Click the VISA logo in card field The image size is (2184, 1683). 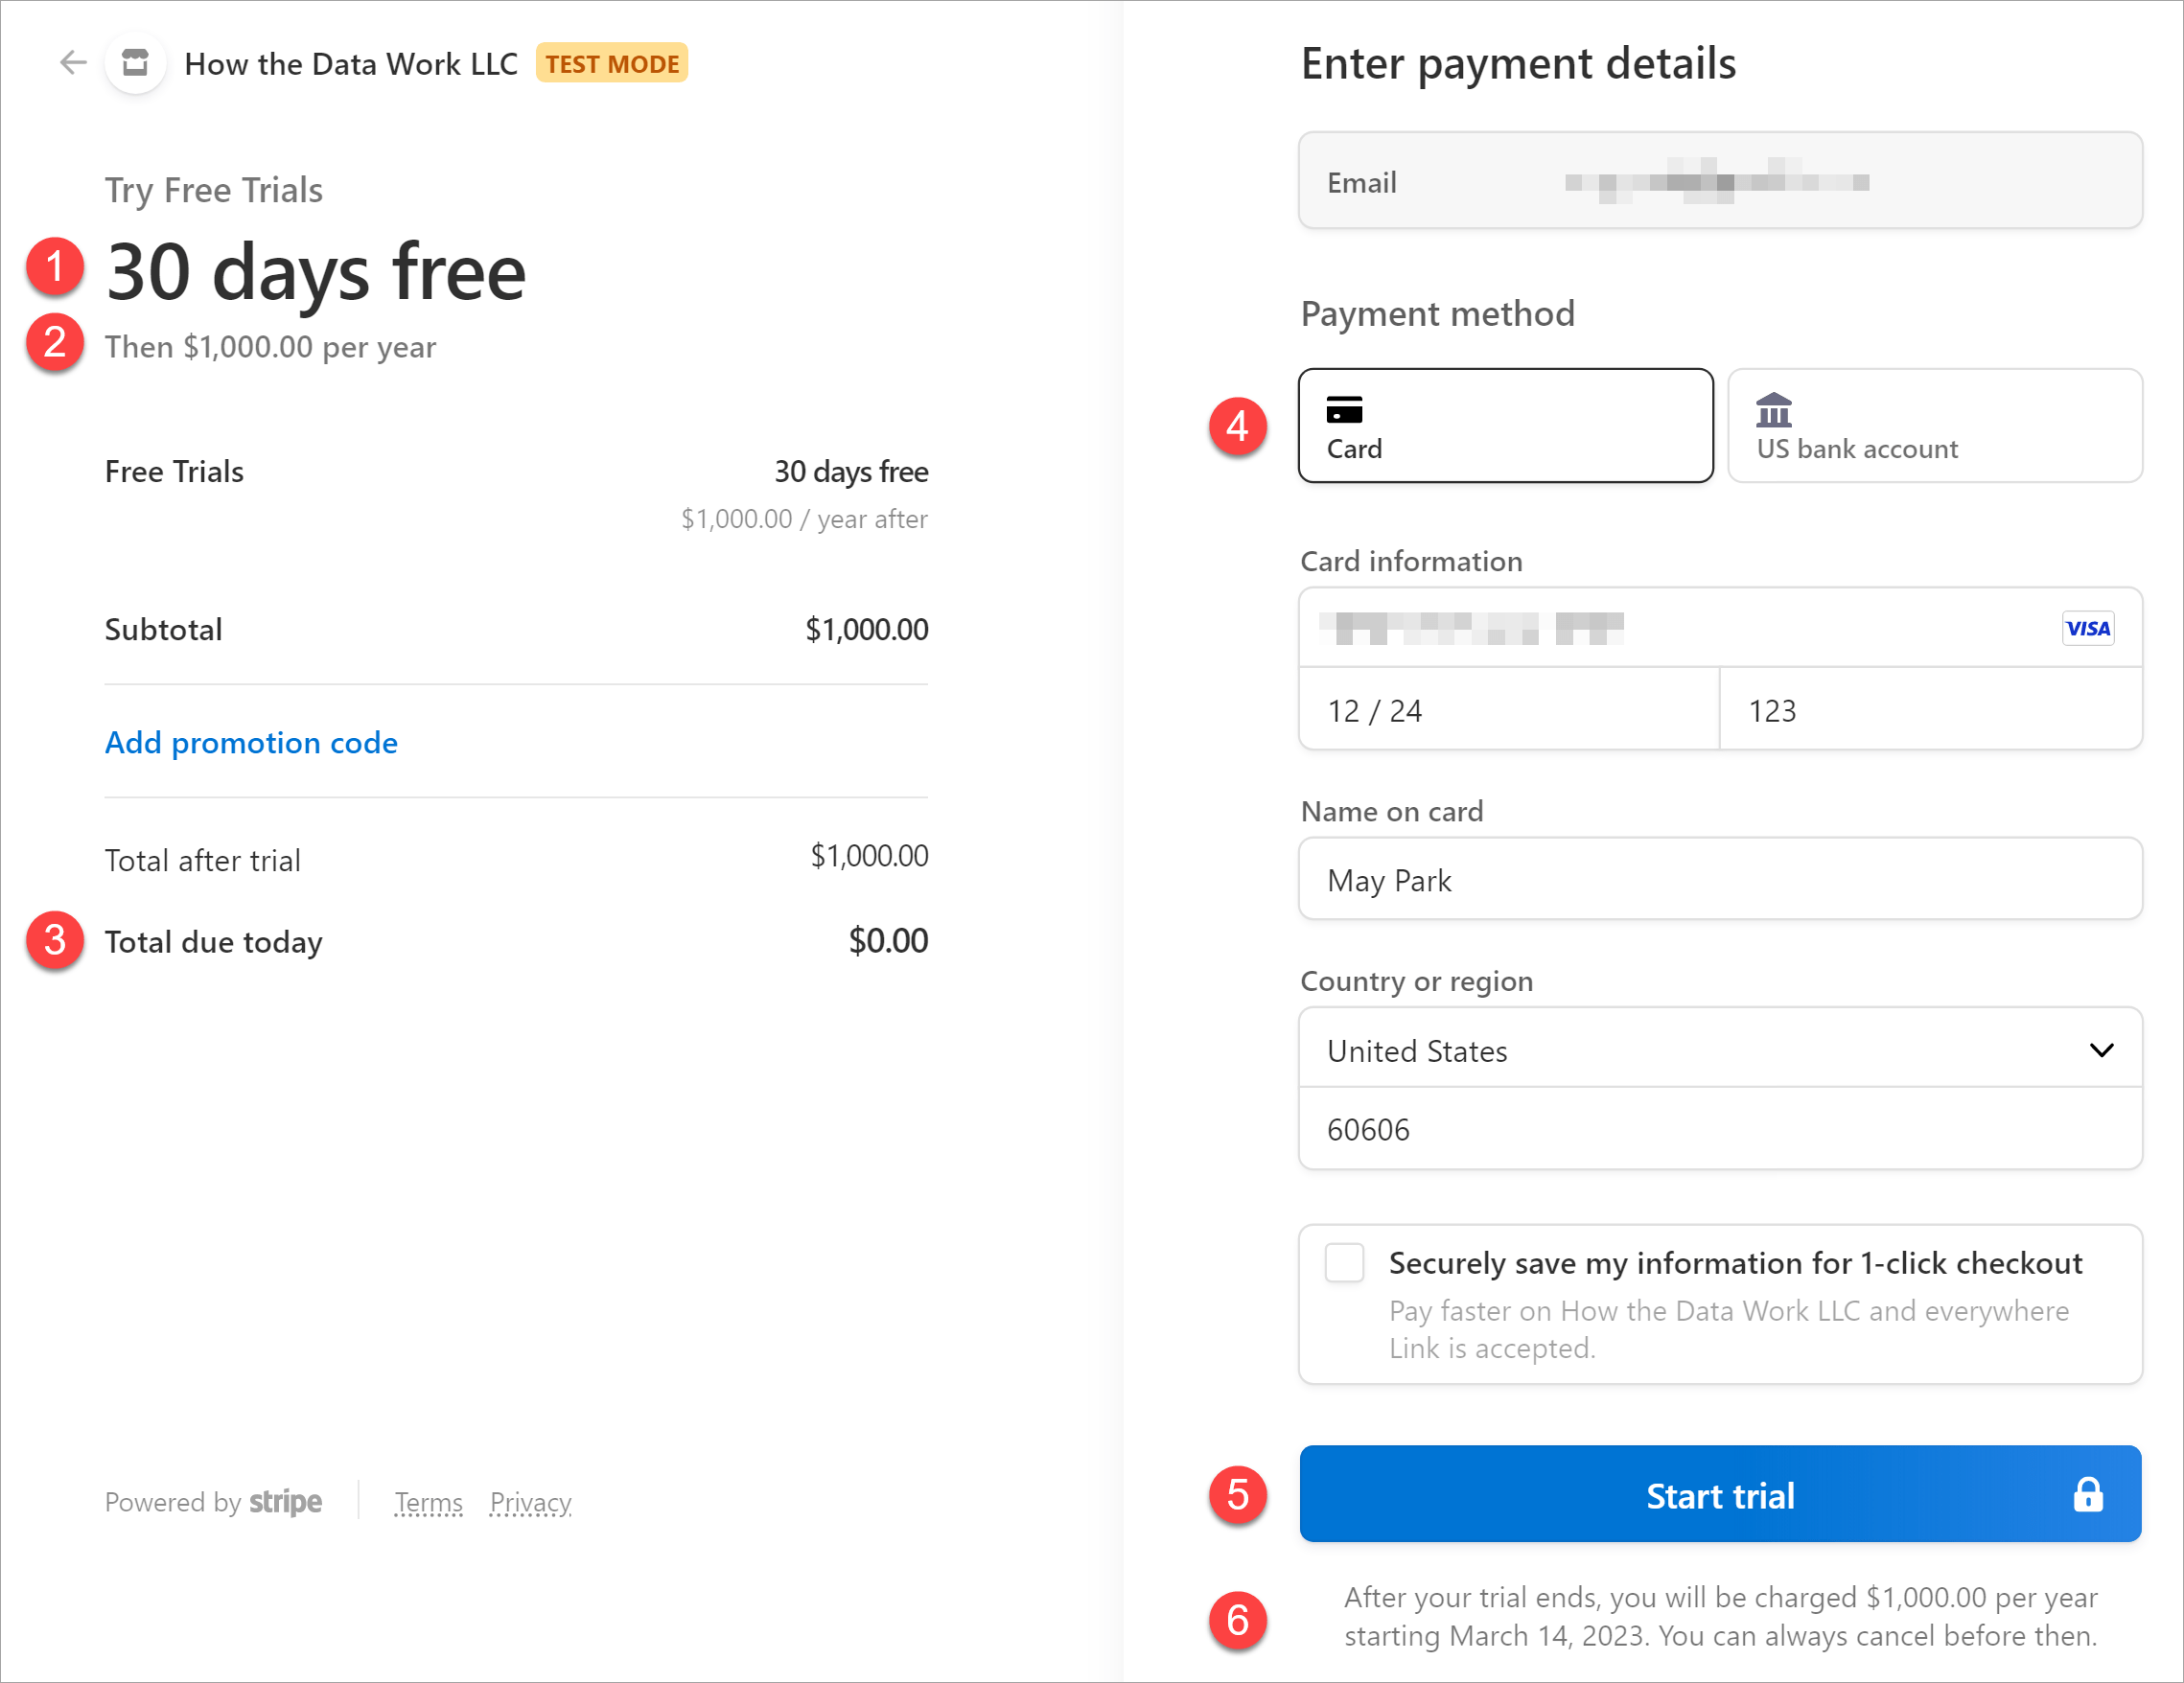point(2087,629)
